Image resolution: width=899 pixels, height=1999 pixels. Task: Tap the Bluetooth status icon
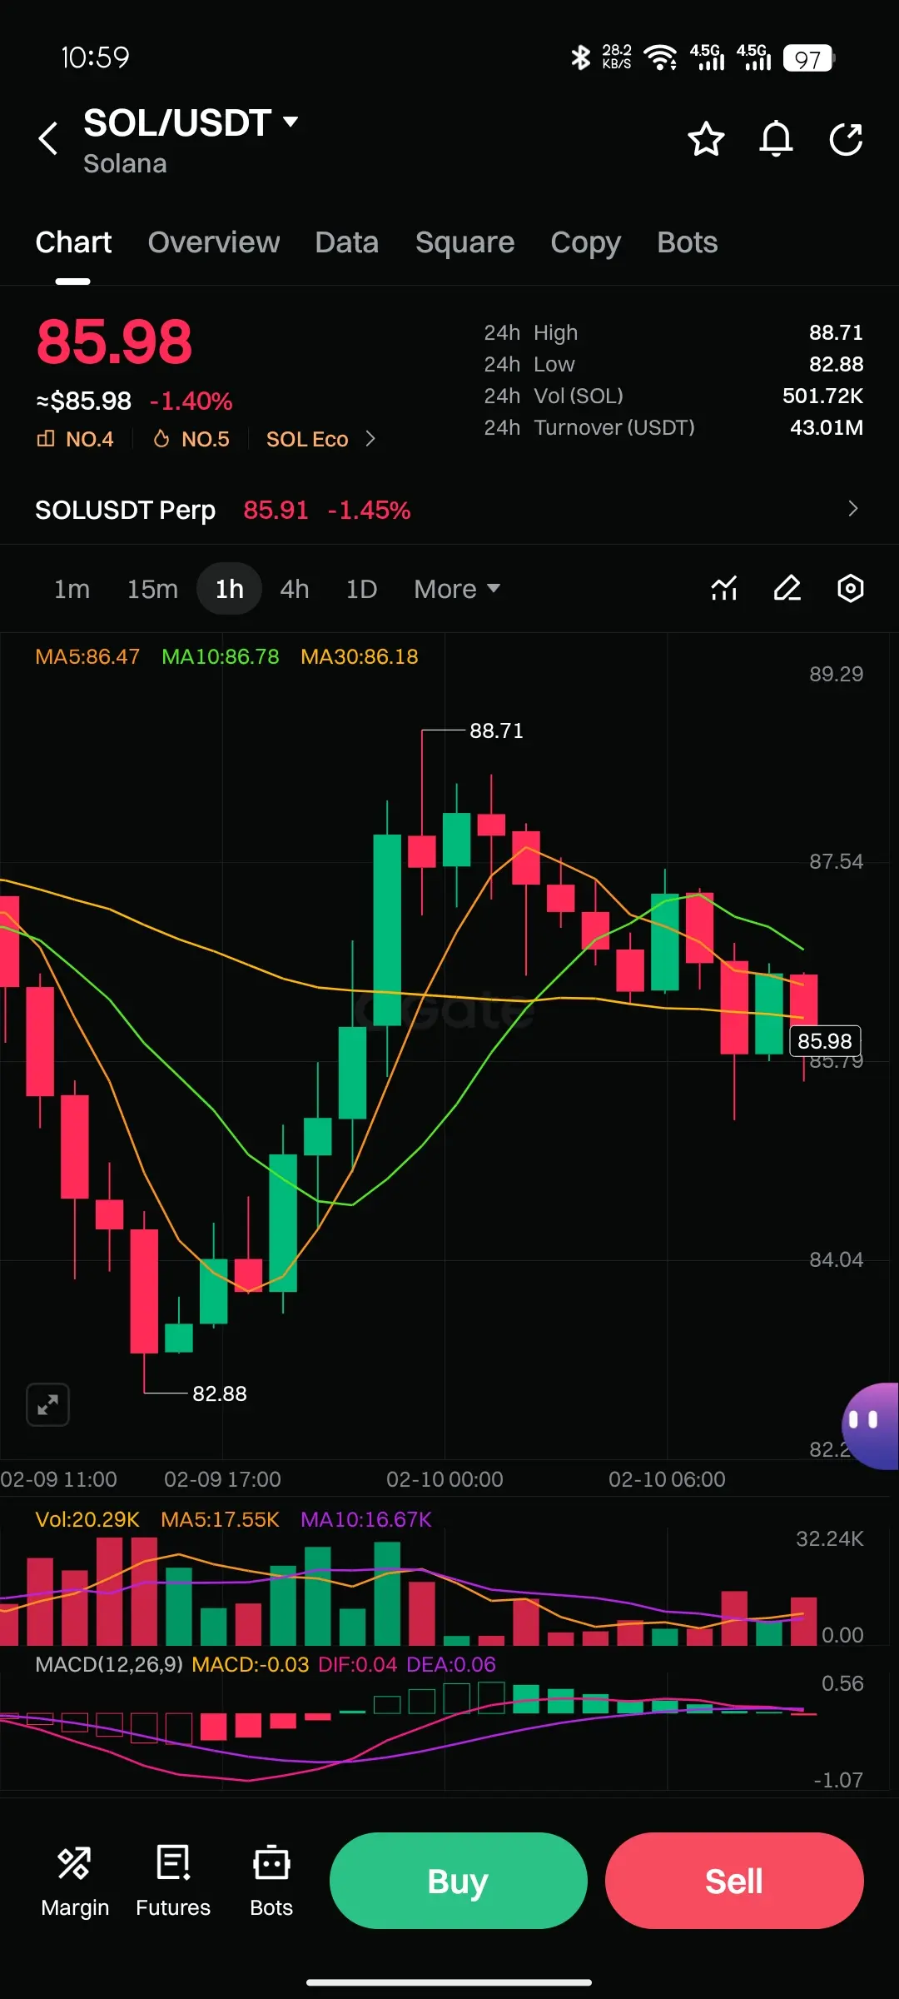(x=580, y=57)
